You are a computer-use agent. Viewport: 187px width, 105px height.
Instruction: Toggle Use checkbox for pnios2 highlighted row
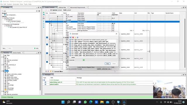pyautogui.click(x=47, y=22)
